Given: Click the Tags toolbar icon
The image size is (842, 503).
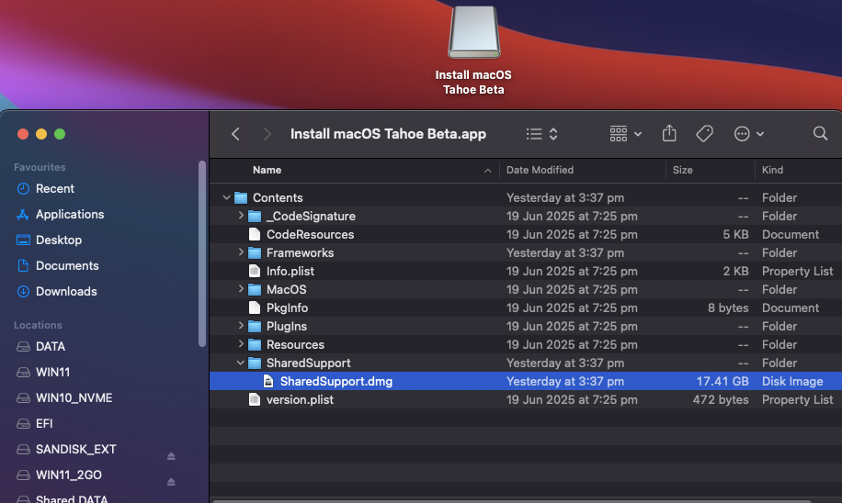Looking at the screenshot, I should [704, 133].
